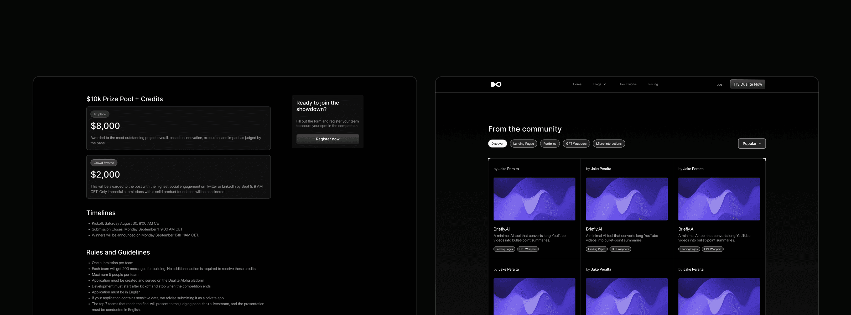851x315 pixels.
Task: Click Jake Peralta author in second card
Action: click(601, 169)
